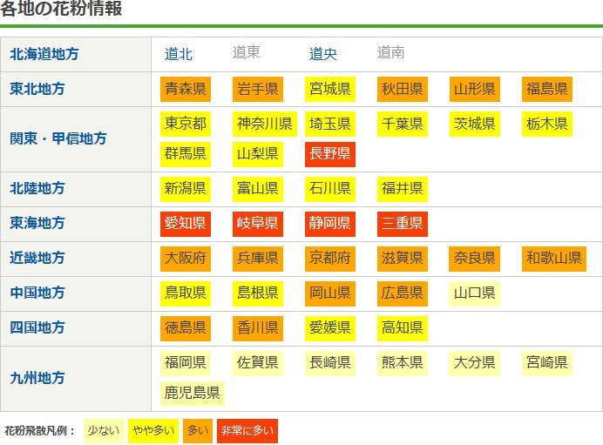Select 福島県 in the Tohoku row
This screenshot has height=445, width=603.
click(x=547, y=89)
